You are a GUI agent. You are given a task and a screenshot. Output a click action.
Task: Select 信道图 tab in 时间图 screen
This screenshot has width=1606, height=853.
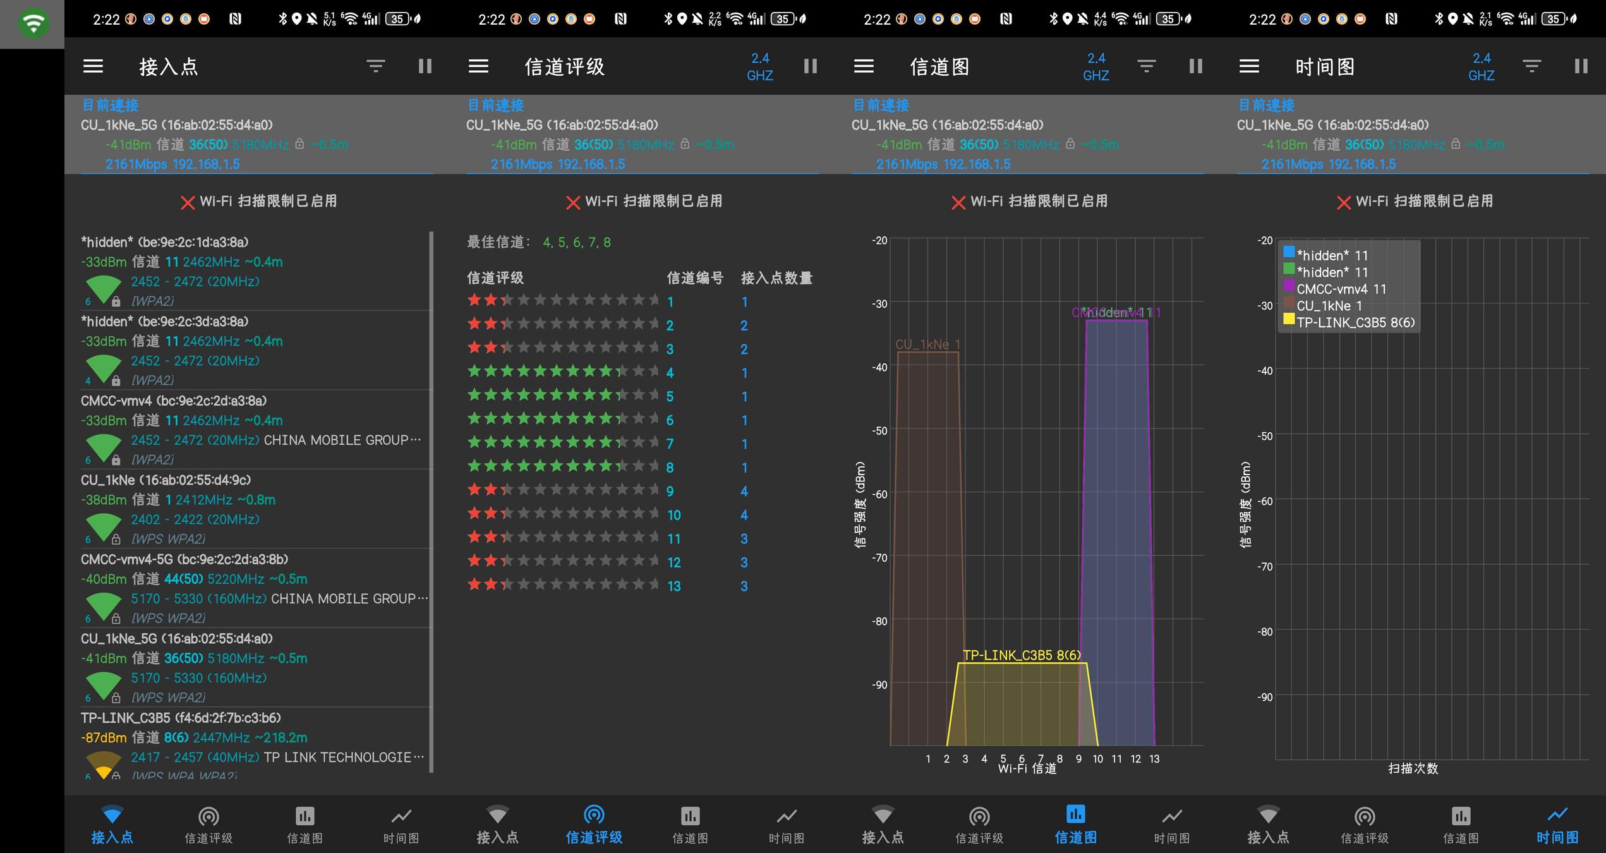tap(1461, 825)
